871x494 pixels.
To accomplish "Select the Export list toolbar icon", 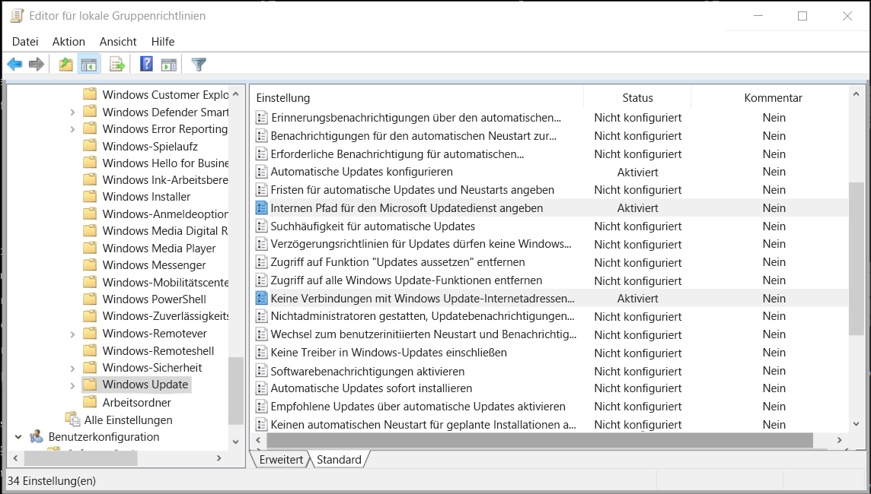I will click(116, 64).
